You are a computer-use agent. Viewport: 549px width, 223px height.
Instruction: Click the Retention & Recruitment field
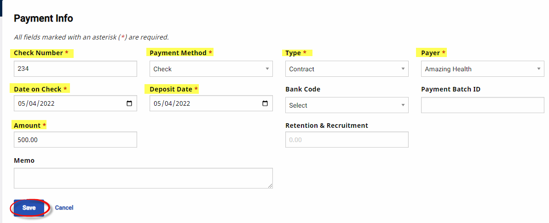click(x=347, y=140)
